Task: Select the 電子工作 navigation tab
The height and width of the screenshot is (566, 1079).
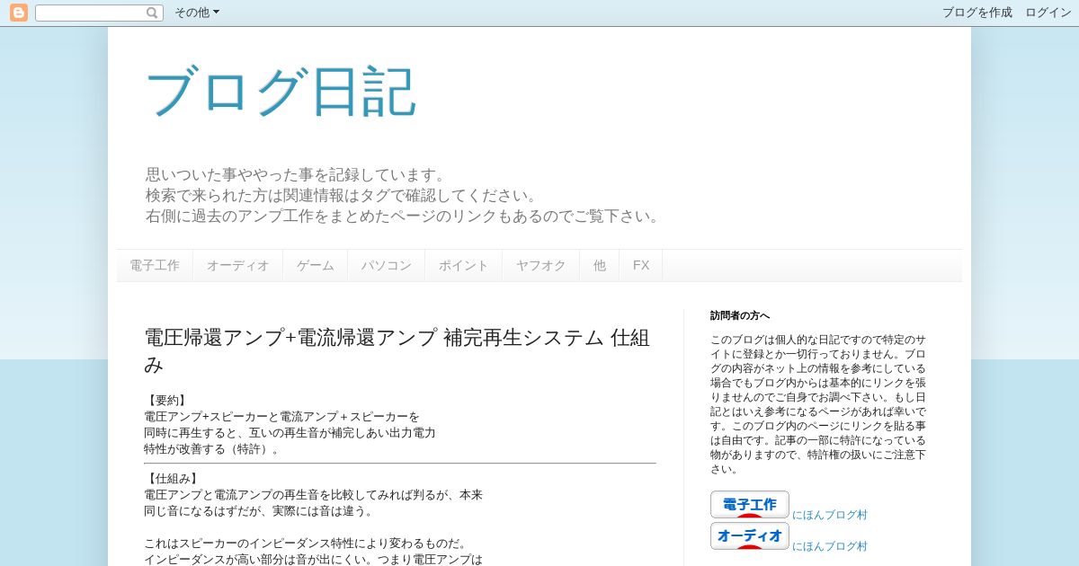Action: click(155, 266)
